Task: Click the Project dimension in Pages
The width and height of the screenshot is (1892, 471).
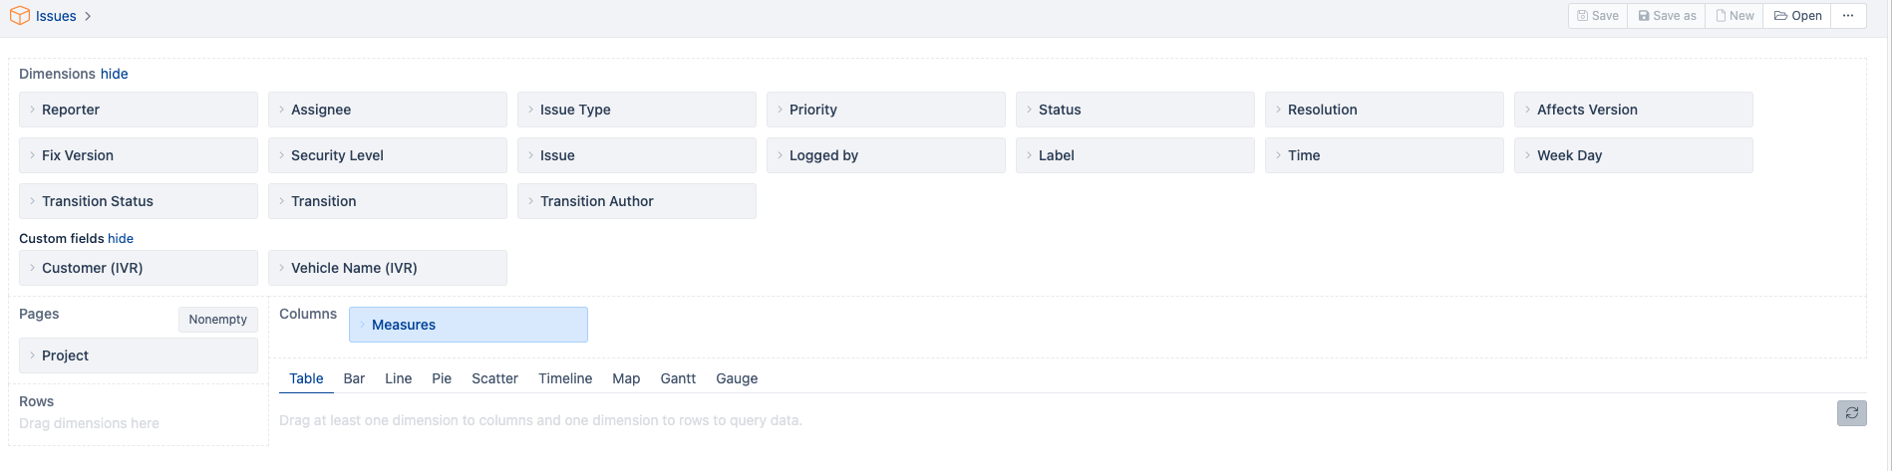Action: (x=139, y=355)
